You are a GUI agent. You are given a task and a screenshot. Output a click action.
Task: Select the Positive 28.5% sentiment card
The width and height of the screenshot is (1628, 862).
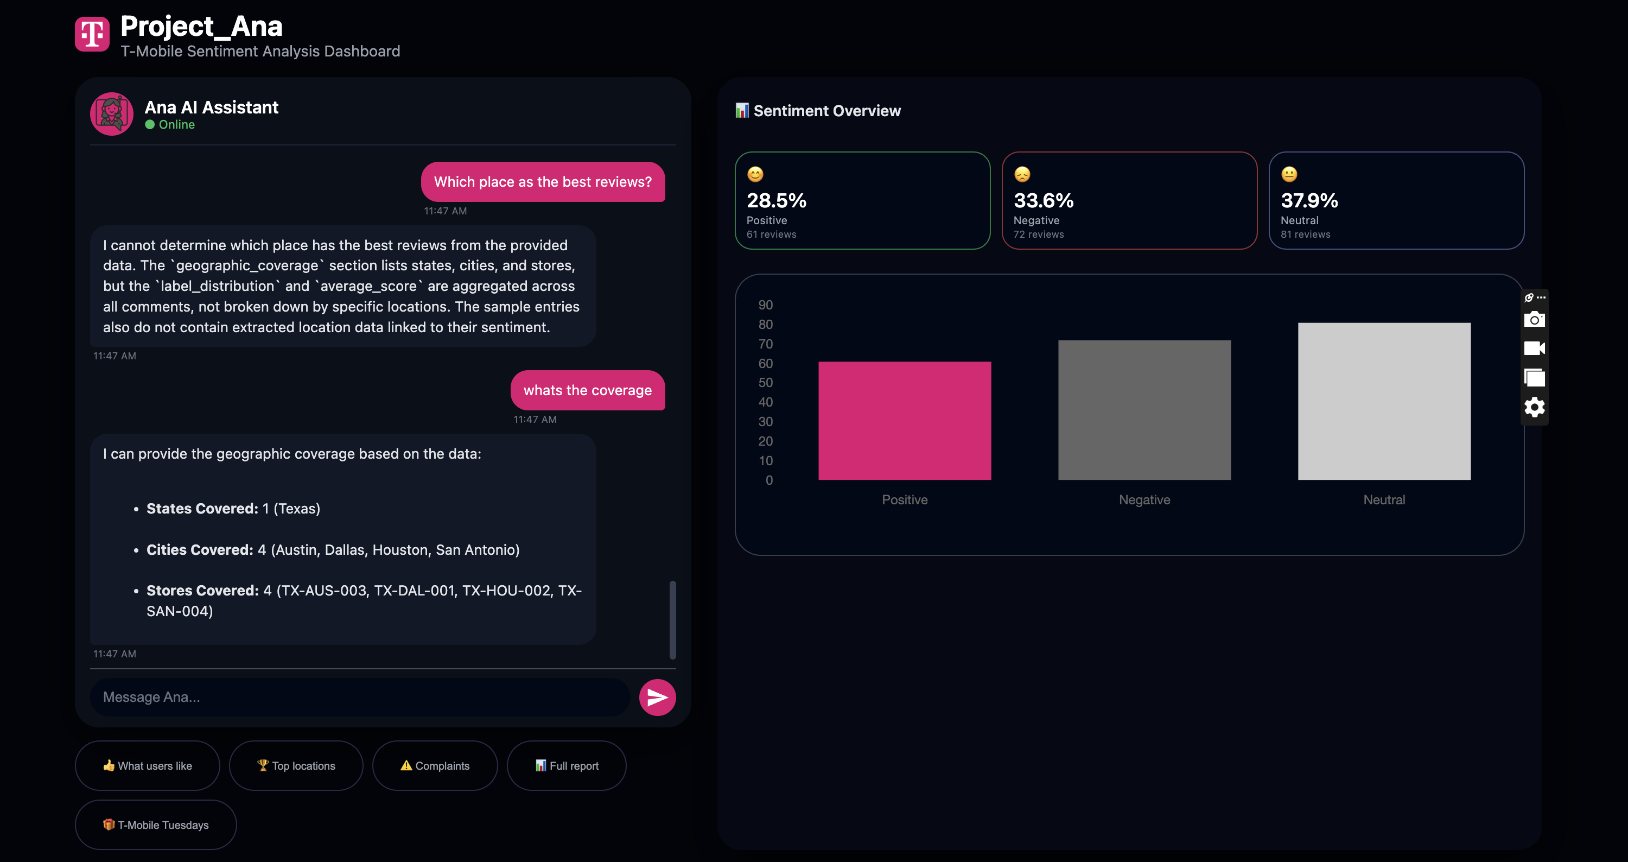click(862, 200)
